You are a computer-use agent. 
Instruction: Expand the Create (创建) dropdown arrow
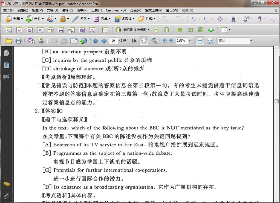tap(22, 19)
